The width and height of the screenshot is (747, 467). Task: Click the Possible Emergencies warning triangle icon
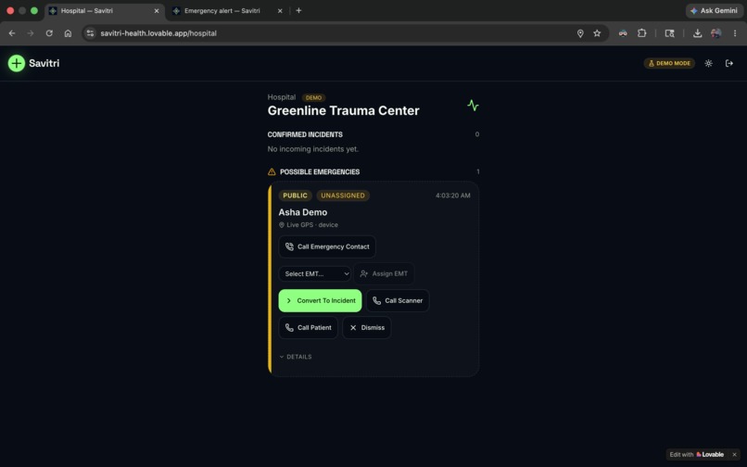272,171
